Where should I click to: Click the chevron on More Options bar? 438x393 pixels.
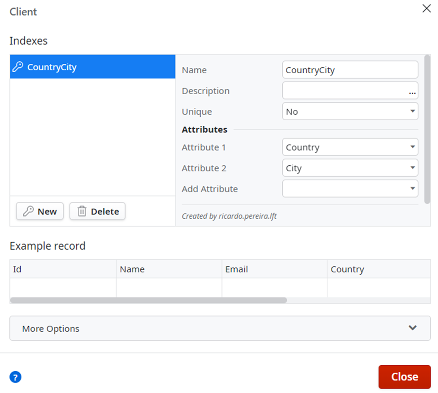click(x=412, y=328)
